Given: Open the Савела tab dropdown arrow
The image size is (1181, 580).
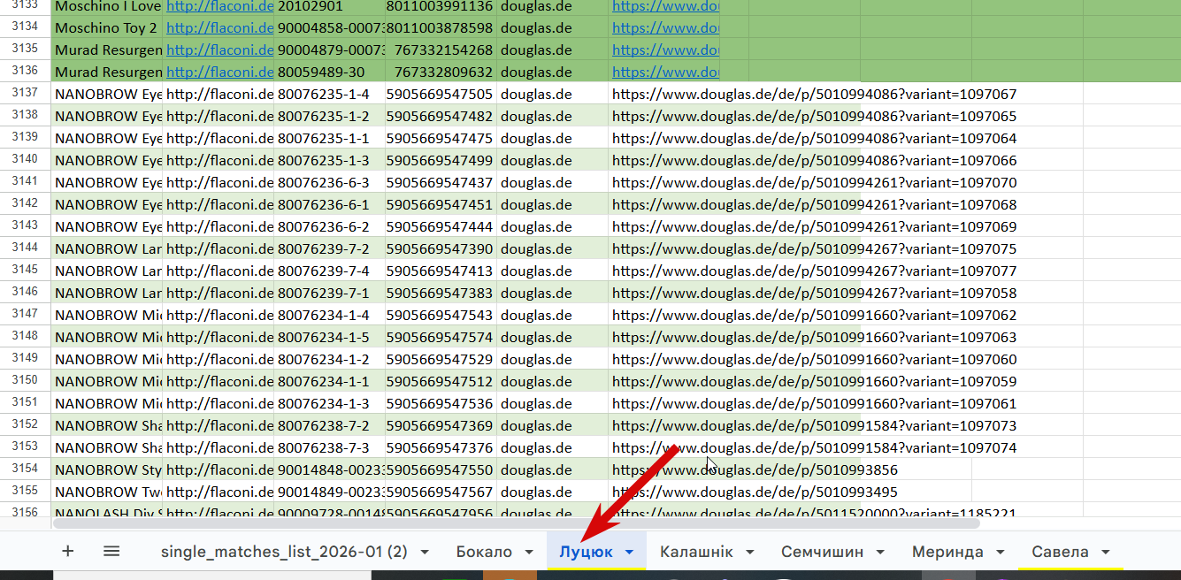Looking at the screenshot, I should click(1106, 553).
